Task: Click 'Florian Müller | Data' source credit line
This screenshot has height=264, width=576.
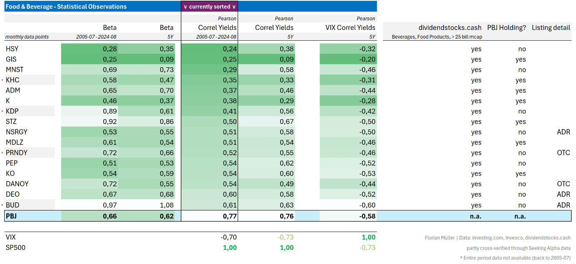Action: [x=497, y=238]
